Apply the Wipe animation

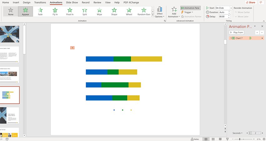100,12
